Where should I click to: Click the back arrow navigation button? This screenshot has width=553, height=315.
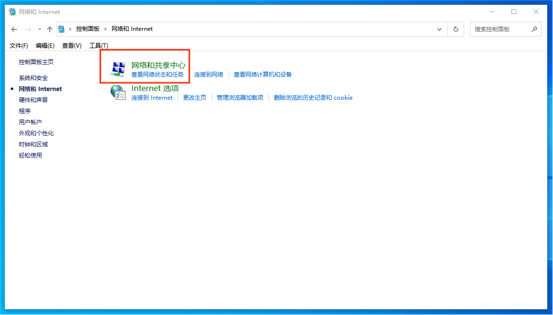(x=14, y=29)
